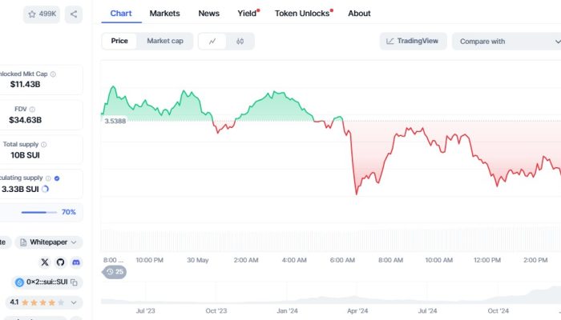Open the News tab
Image resolution: width=561 pixels, height=320 pixels.
pos(208,14)
